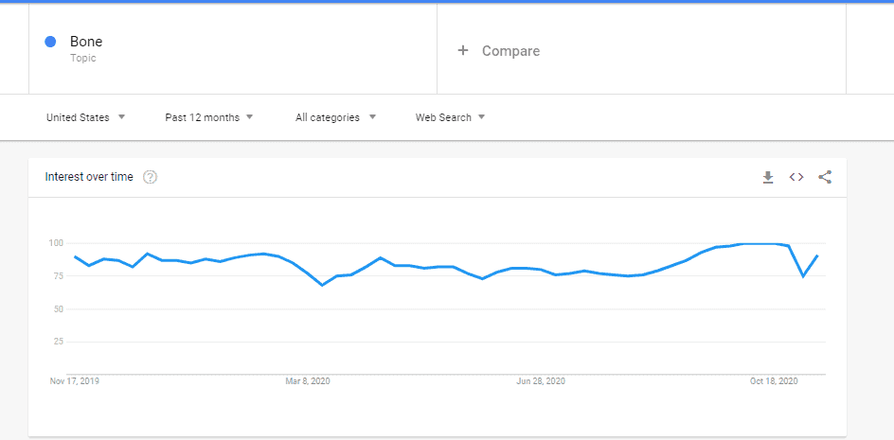This screenshot has height=440, width=894.
Task: Add a comparison term with Compare
Action: 499,51
